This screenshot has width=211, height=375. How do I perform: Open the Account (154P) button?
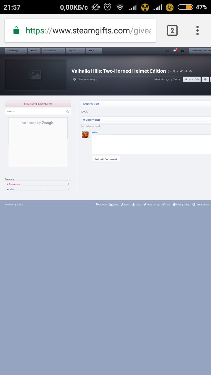click(200, 51)
